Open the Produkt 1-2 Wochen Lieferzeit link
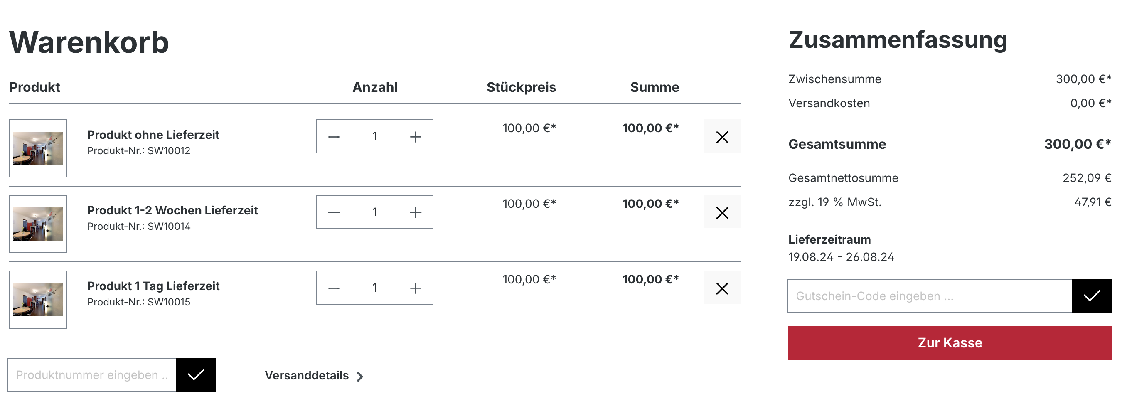The height and width of the screenshot is (404, 1127). (172, 211)
